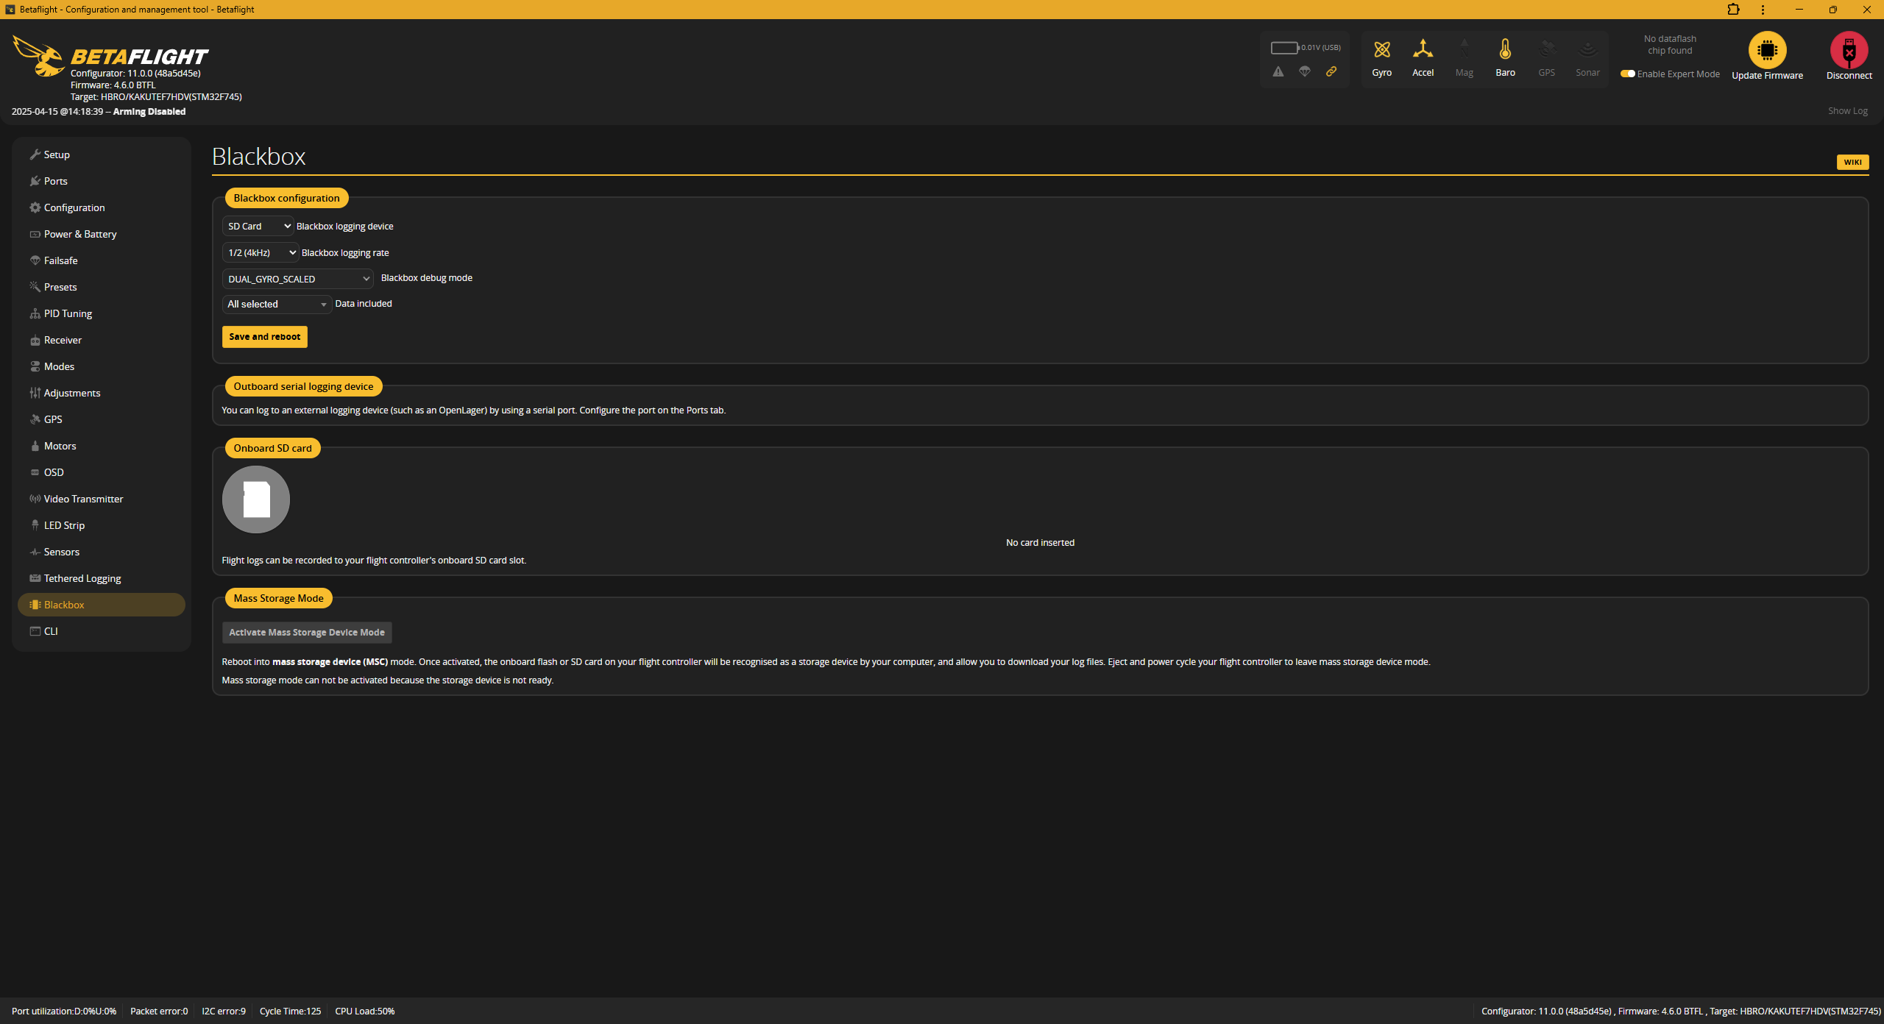This screenshot has height=1024, width=1884.
Task: Open the Sensors tab
Action: click(x=102, y=552)
